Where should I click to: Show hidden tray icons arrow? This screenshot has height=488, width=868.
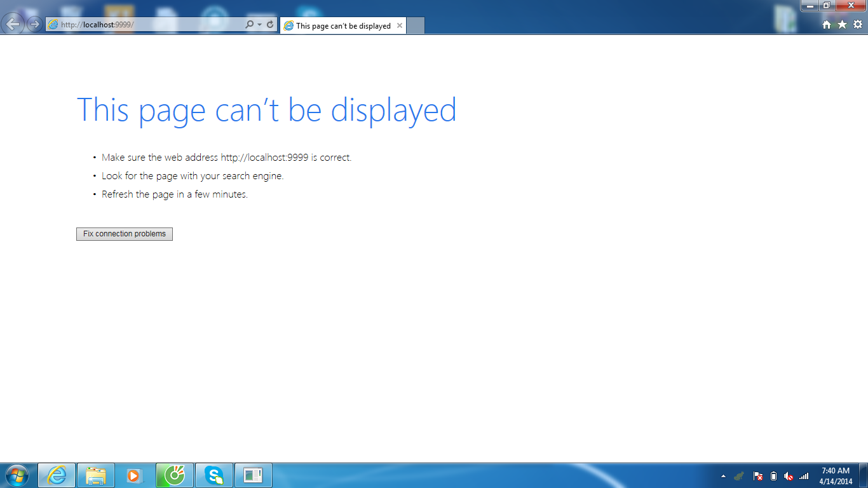(723, 476)
